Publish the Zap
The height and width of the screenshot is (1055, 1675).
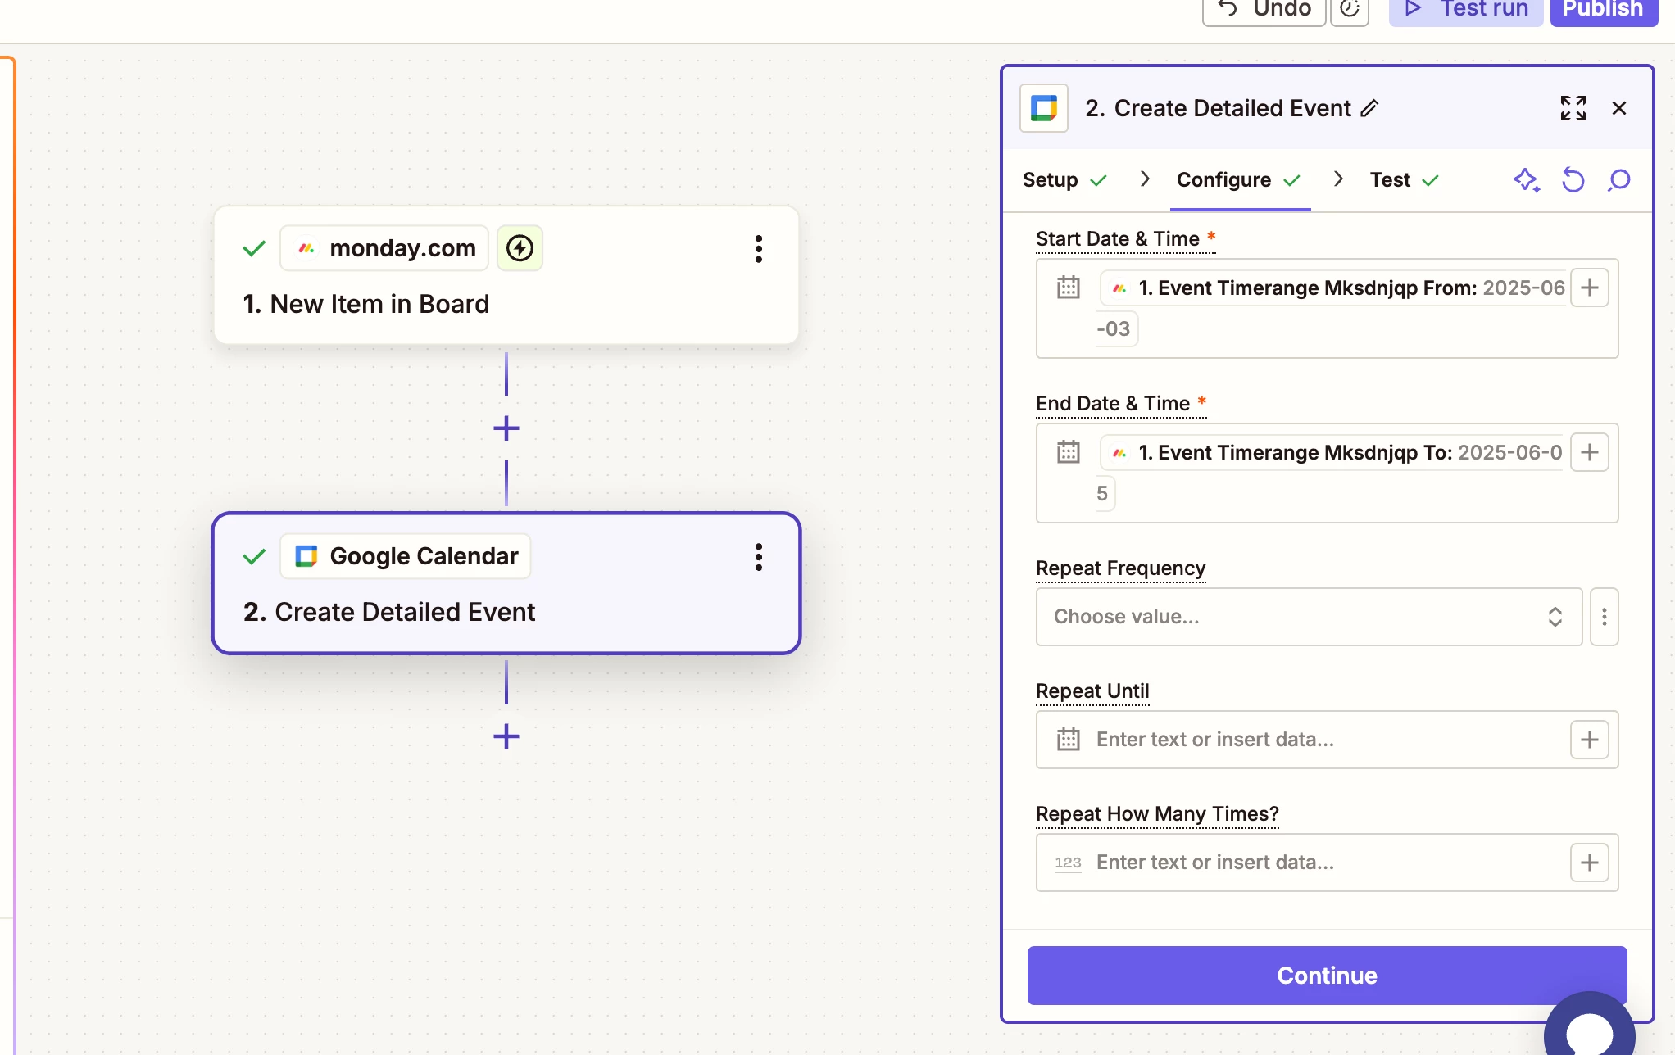click(x=1604, y=10)
